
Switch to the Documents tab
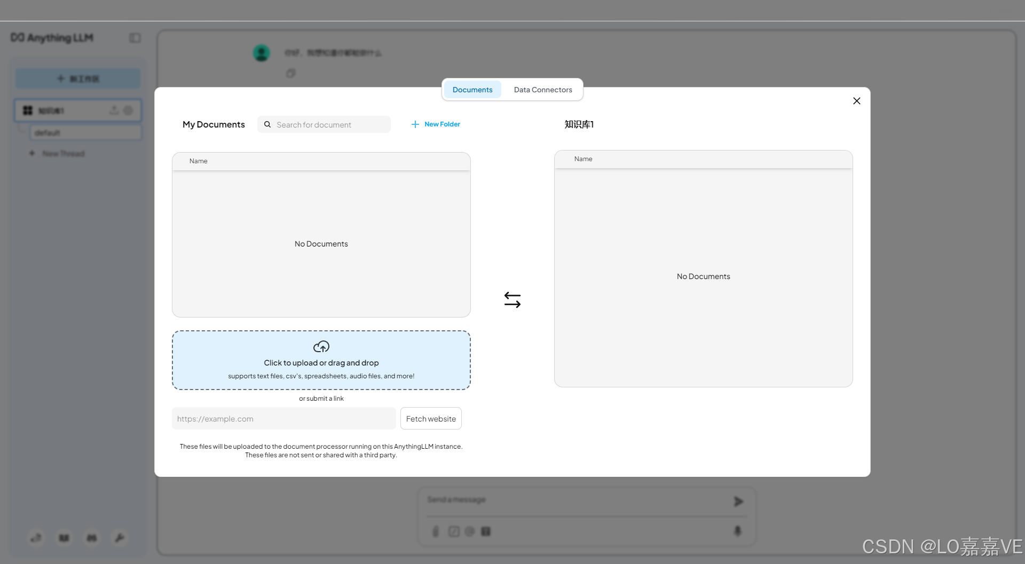[472, 90]
